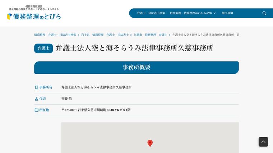The height and width of the screenshot is (153, 273).
Task: Click the 代表 person icon
Action: pos(36,99)
